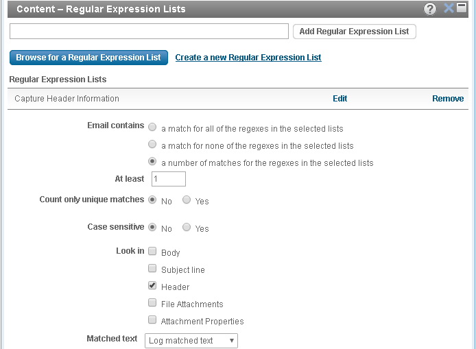The height and width of the screenshot is (349, 476).
Task: Set Count only unique matches to Yes
Action: point(187,200)
